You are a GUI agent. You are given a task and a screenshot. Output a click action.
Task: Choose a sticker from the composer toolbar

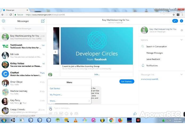click(x=56, y=113)
